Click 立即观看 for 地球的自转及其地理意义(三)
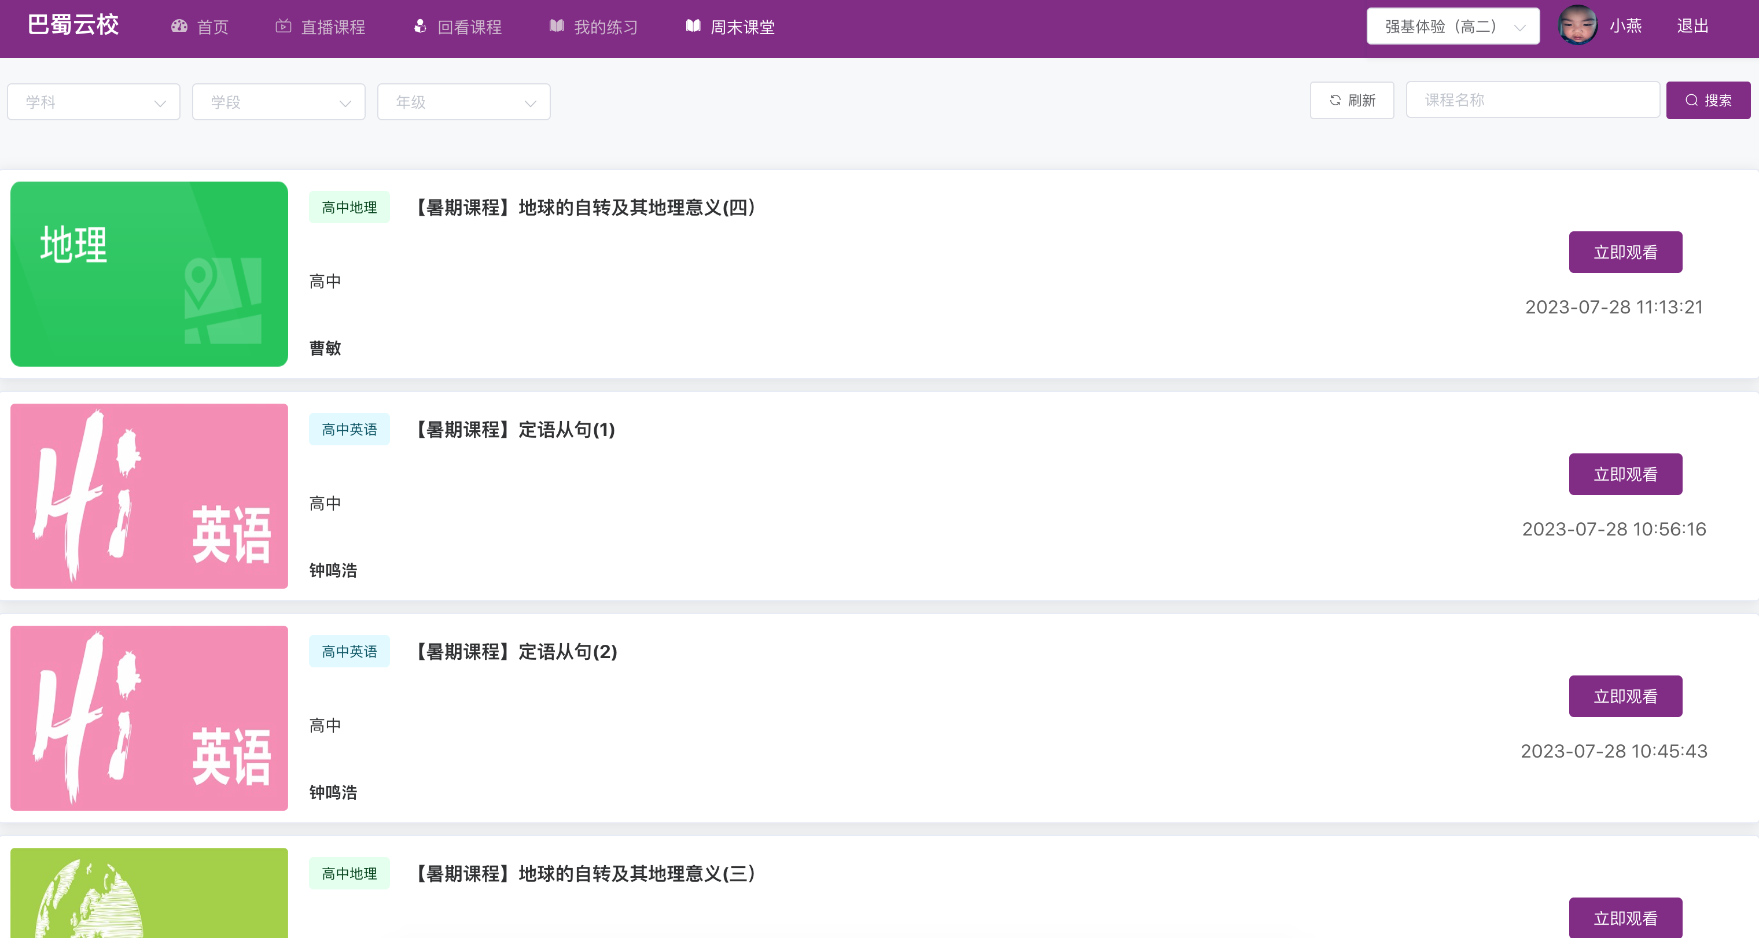This screenshot has width=1759, height=938. [x=1625, y=917]
